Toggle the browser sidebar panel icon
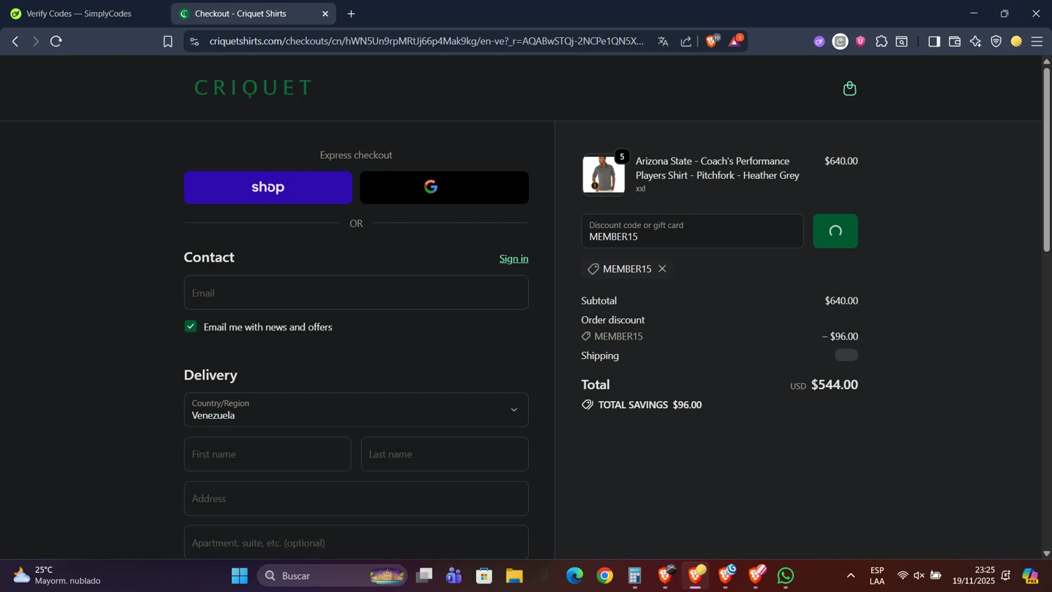The height and width of the screenshot is (592, 1052). (x=933, y=41)
